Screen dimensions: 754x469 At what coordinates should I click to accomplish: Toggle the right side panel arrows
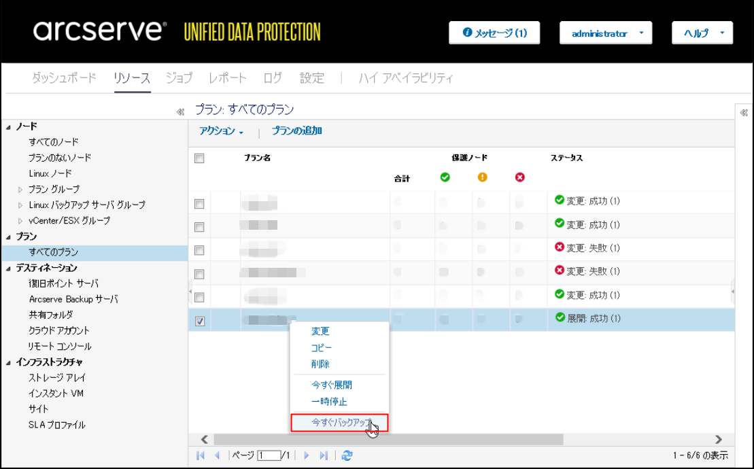click(x=744, y=113)
